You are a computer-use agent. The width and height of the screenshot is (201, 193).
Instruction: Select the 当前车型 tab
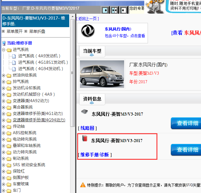pos(92,52)
